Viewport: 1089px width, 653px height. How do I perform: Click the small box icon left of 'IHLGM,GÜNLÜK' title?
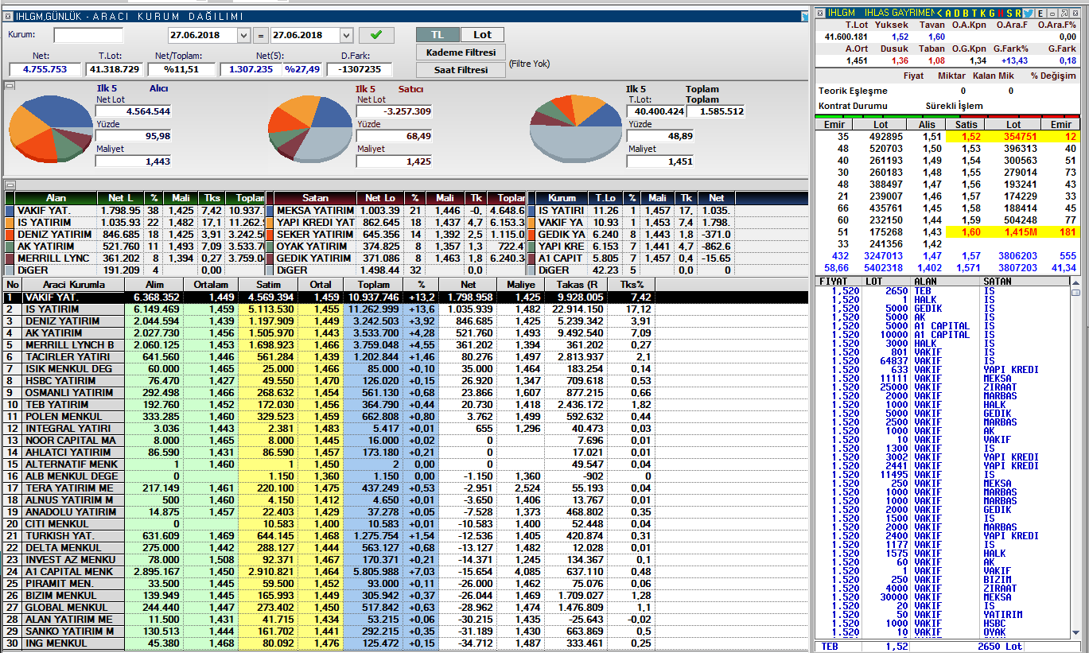point(9,16)
